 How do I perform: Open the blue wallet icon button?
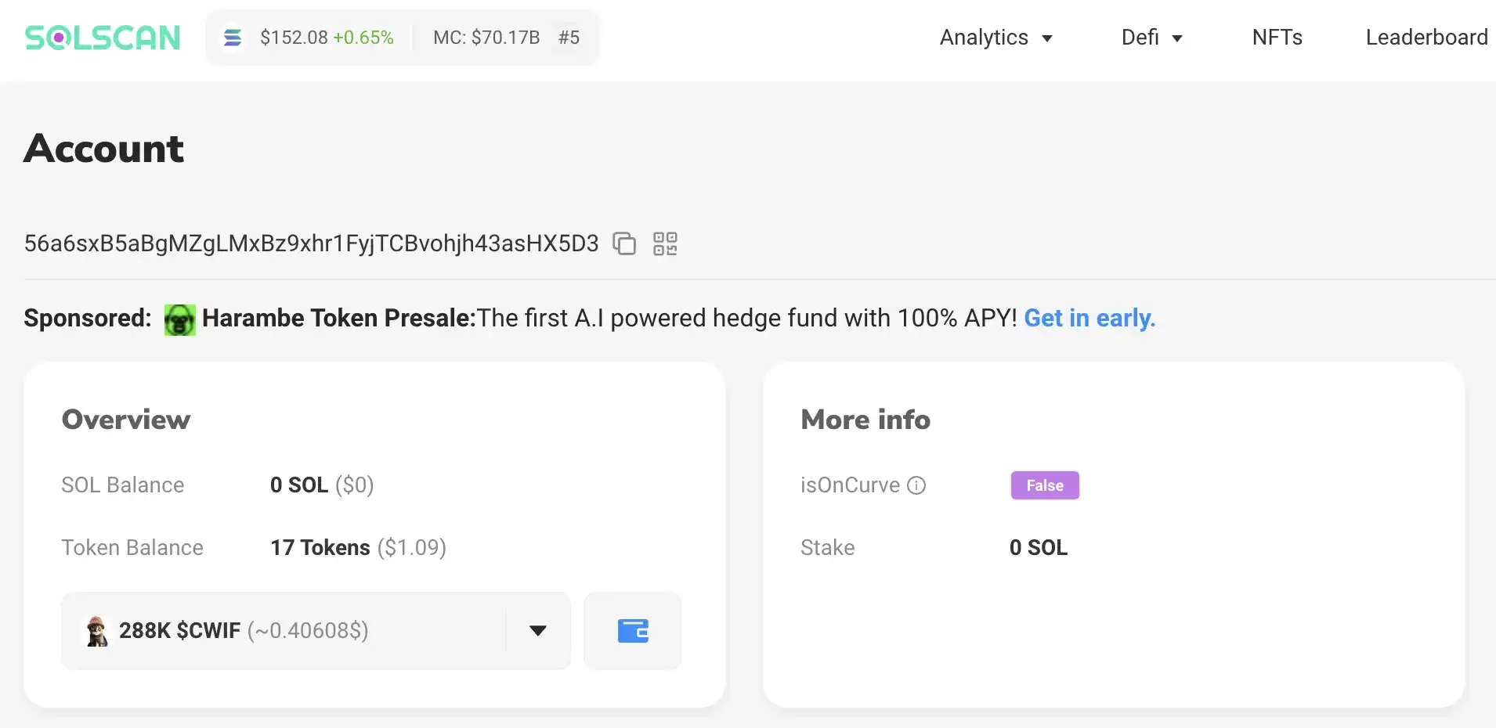(x=633, y=631)
